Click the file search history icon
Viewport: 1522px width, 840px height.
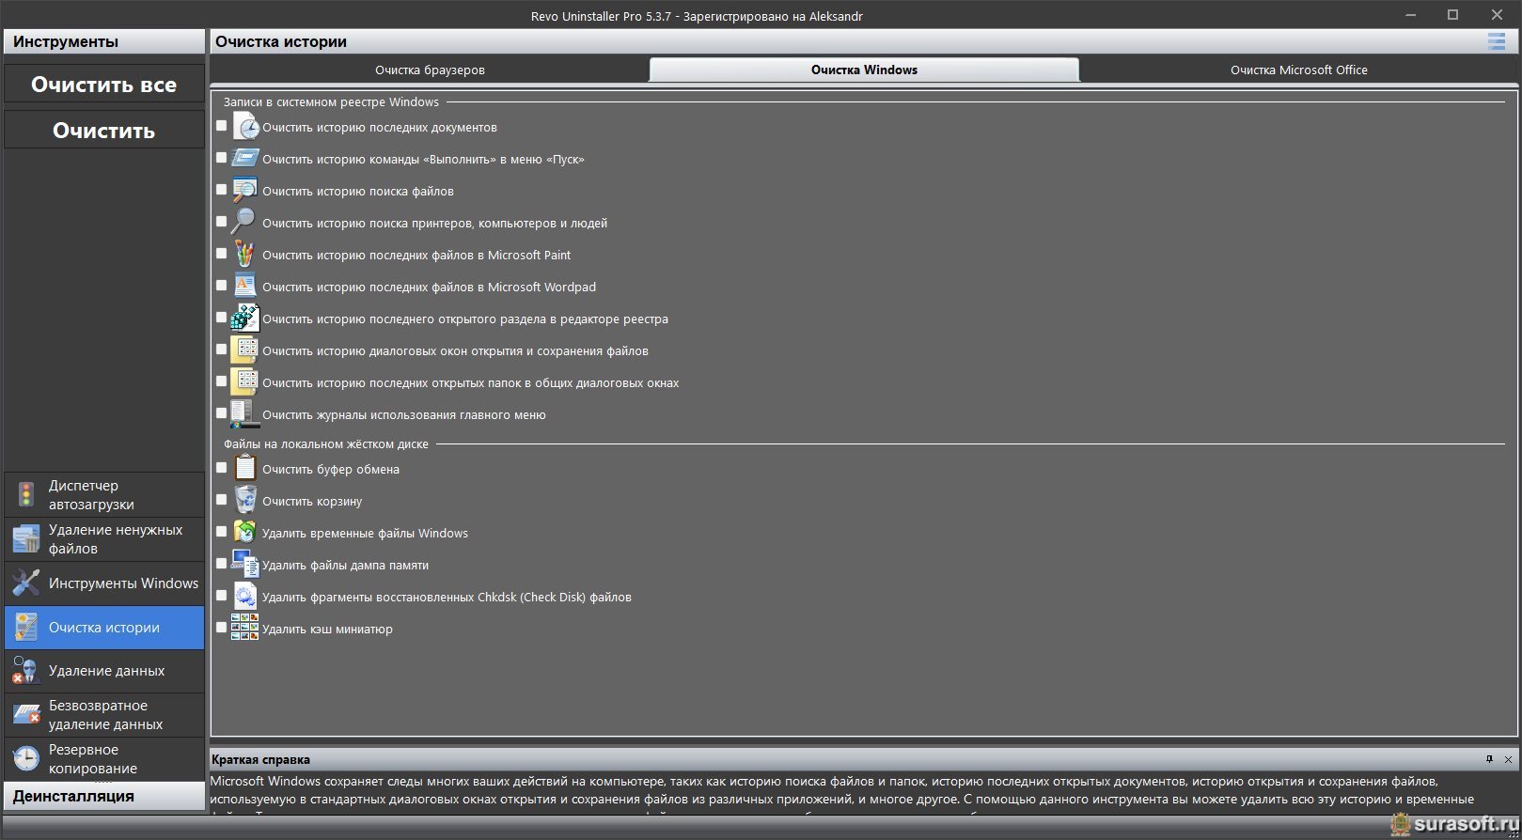(x=244, y=191)
